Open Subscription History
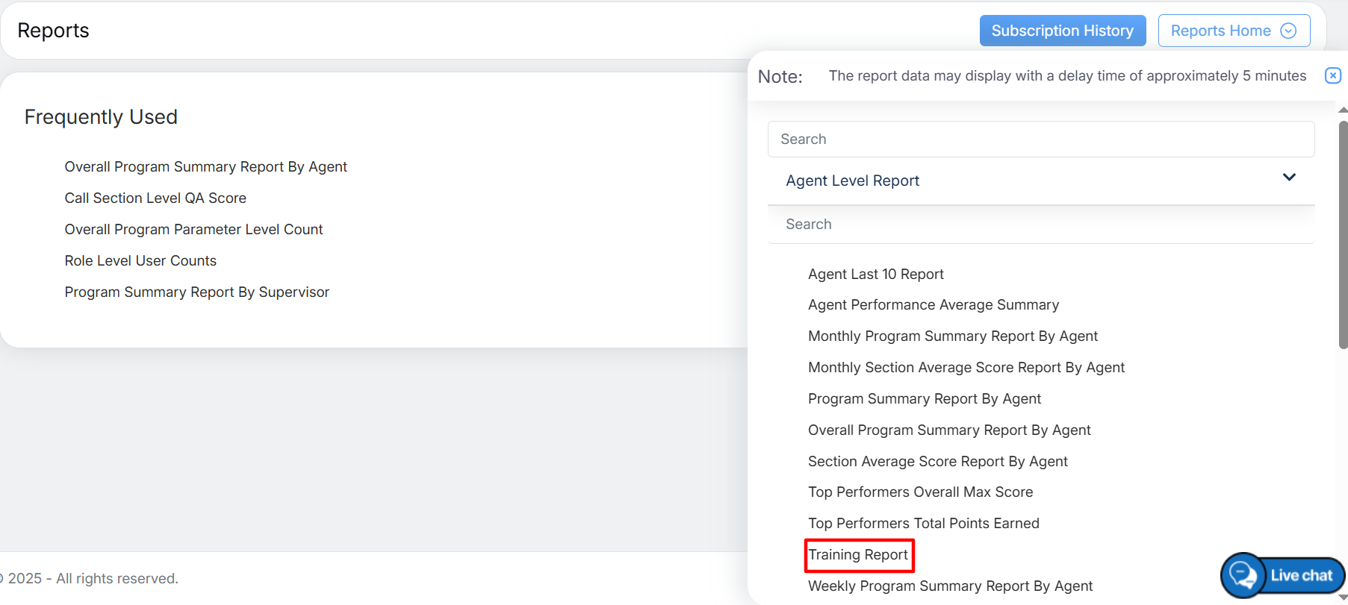This screenshot has width=1348, height=605. point(1062,31)
